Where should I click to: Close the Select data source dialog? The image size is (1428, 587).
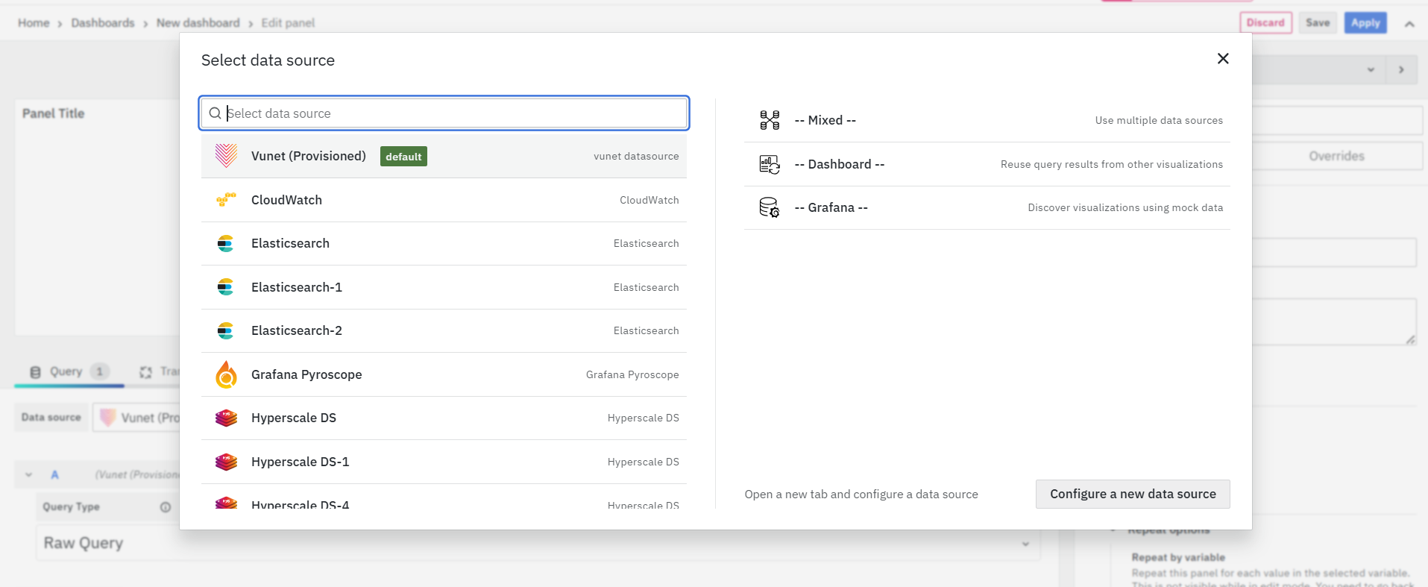coord(1222,59)
